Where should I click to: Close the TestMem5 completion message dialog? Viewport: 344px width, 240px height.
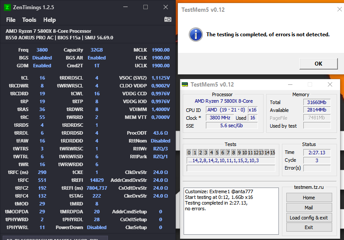click(339, 9)
